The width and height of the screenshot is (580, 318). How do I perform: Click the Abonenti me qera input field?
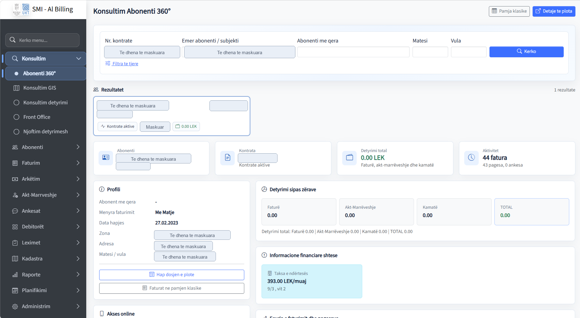tap(353, 52)
